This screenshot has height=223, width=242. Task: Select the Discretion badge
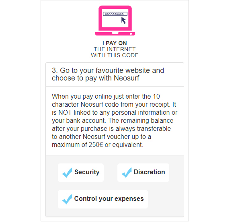tap(143, 172)
